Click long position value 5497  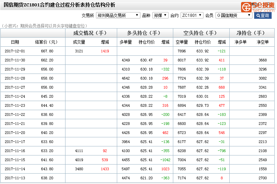(126, 169)
